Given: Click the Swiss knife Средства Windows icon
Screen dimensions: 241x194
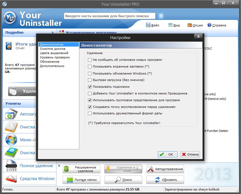Looking at the screenshot, I should (11, 178).
